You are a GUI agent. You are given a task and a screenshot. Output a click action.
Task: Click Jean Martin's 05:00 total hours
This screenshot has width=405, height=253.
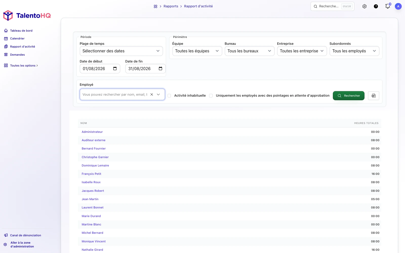[375, 199]
